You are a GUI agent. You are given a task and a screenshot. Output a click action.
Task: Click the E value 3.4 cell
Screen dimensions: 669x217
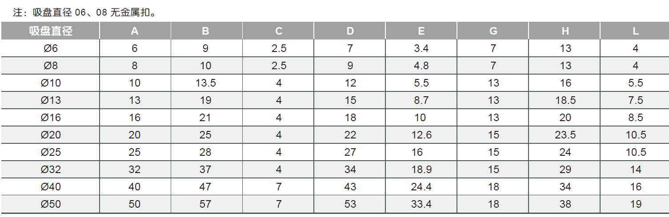421,48
